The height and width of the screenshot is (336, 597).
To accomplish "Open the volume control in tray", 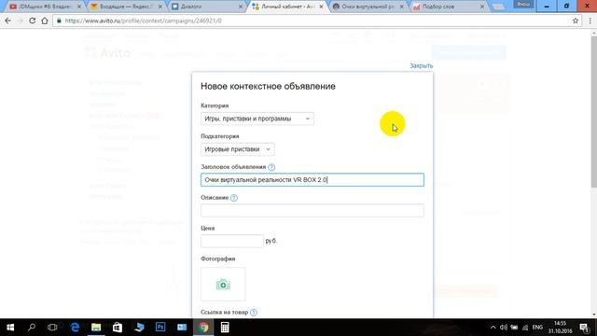I will tap(504, 328).
